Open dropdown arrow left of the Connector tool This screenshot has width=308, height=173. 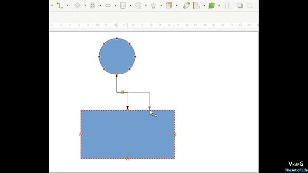tap(52, 5)
